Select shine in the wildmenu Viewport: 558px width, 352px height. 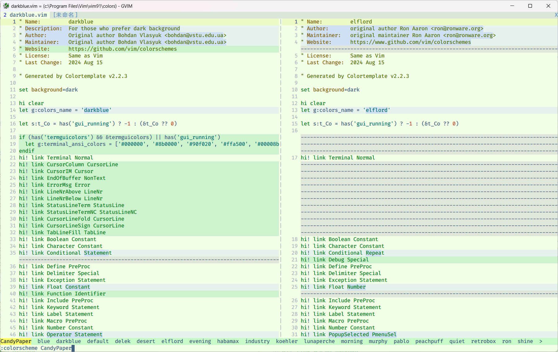point(525,341)
